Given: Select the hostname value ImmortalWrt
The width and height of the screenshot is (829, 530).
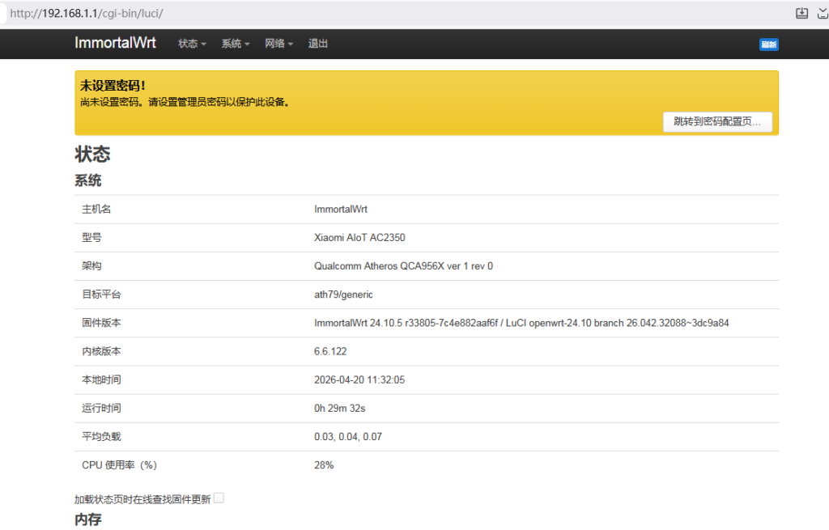Looking at the screenshot, I should pos(341,209).
